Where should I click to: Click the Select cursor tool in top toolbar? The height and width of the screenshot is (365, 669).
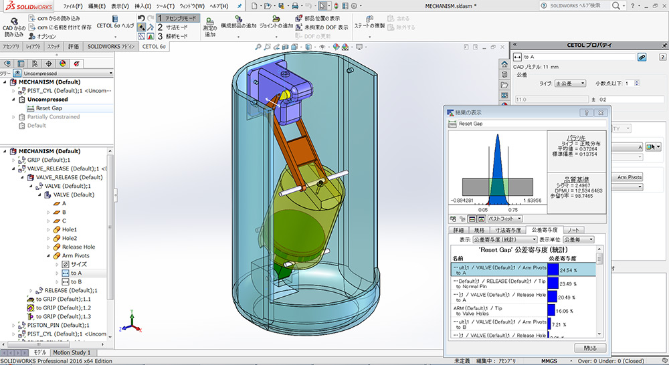322,6
